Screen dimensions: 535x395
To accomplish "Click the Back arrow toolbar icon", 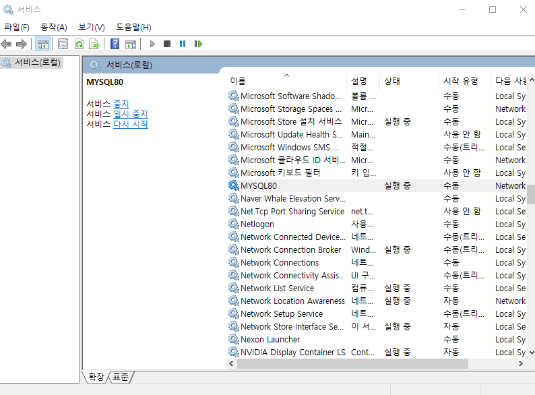I will (x=6, y=44).
